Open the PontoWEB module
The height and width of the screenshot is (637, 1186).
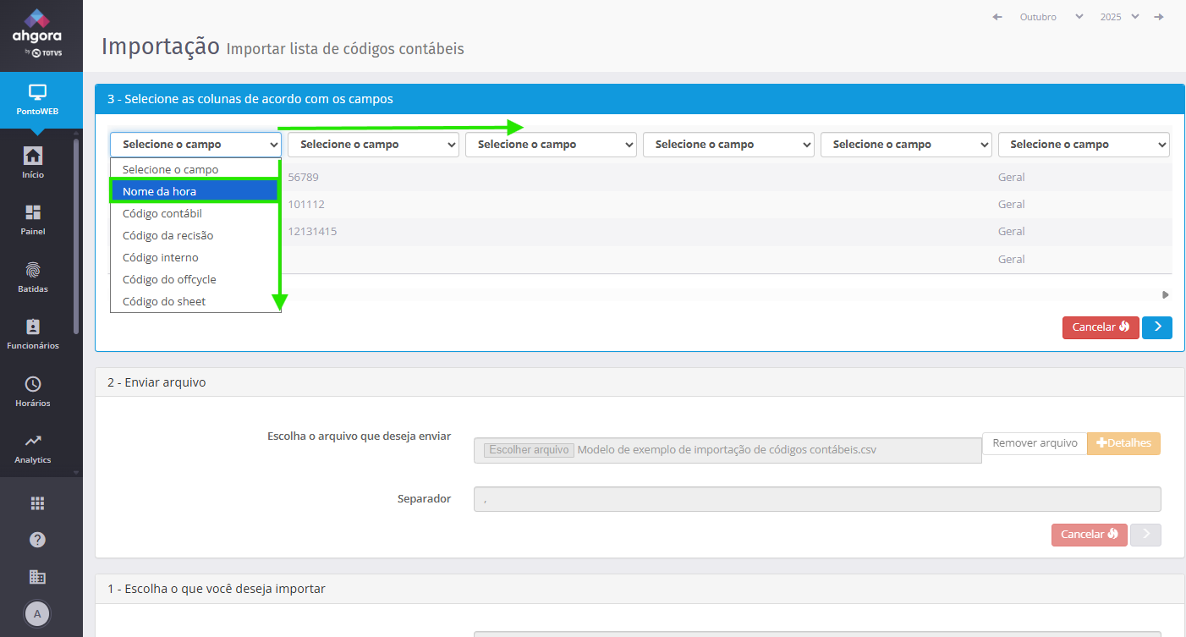click(36, 100)
